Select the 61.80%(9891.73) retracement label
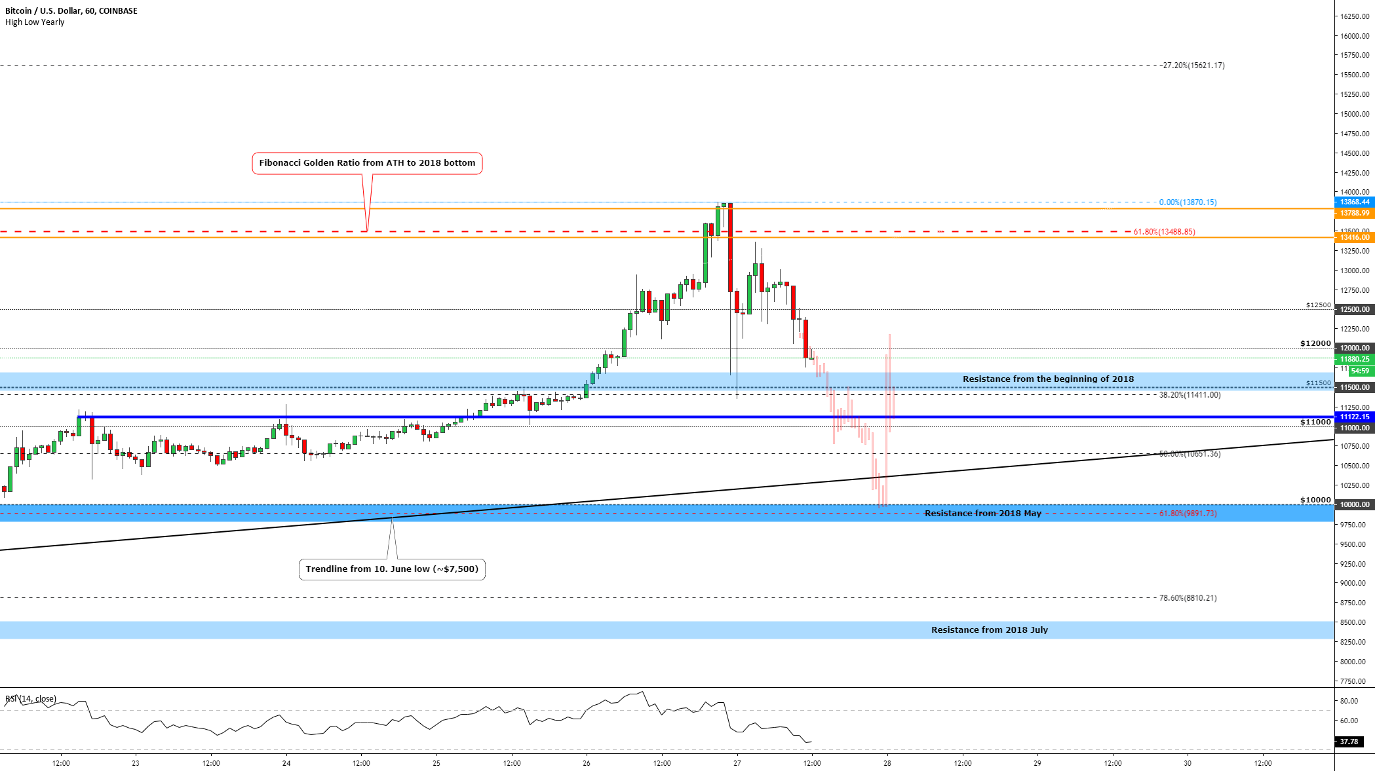1375x771 pixels. click(1188, 514)
